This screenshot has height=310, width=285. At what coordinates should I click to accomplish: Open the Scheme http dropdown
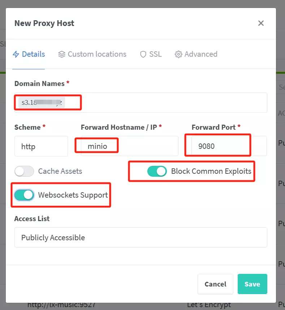[41, 146]
